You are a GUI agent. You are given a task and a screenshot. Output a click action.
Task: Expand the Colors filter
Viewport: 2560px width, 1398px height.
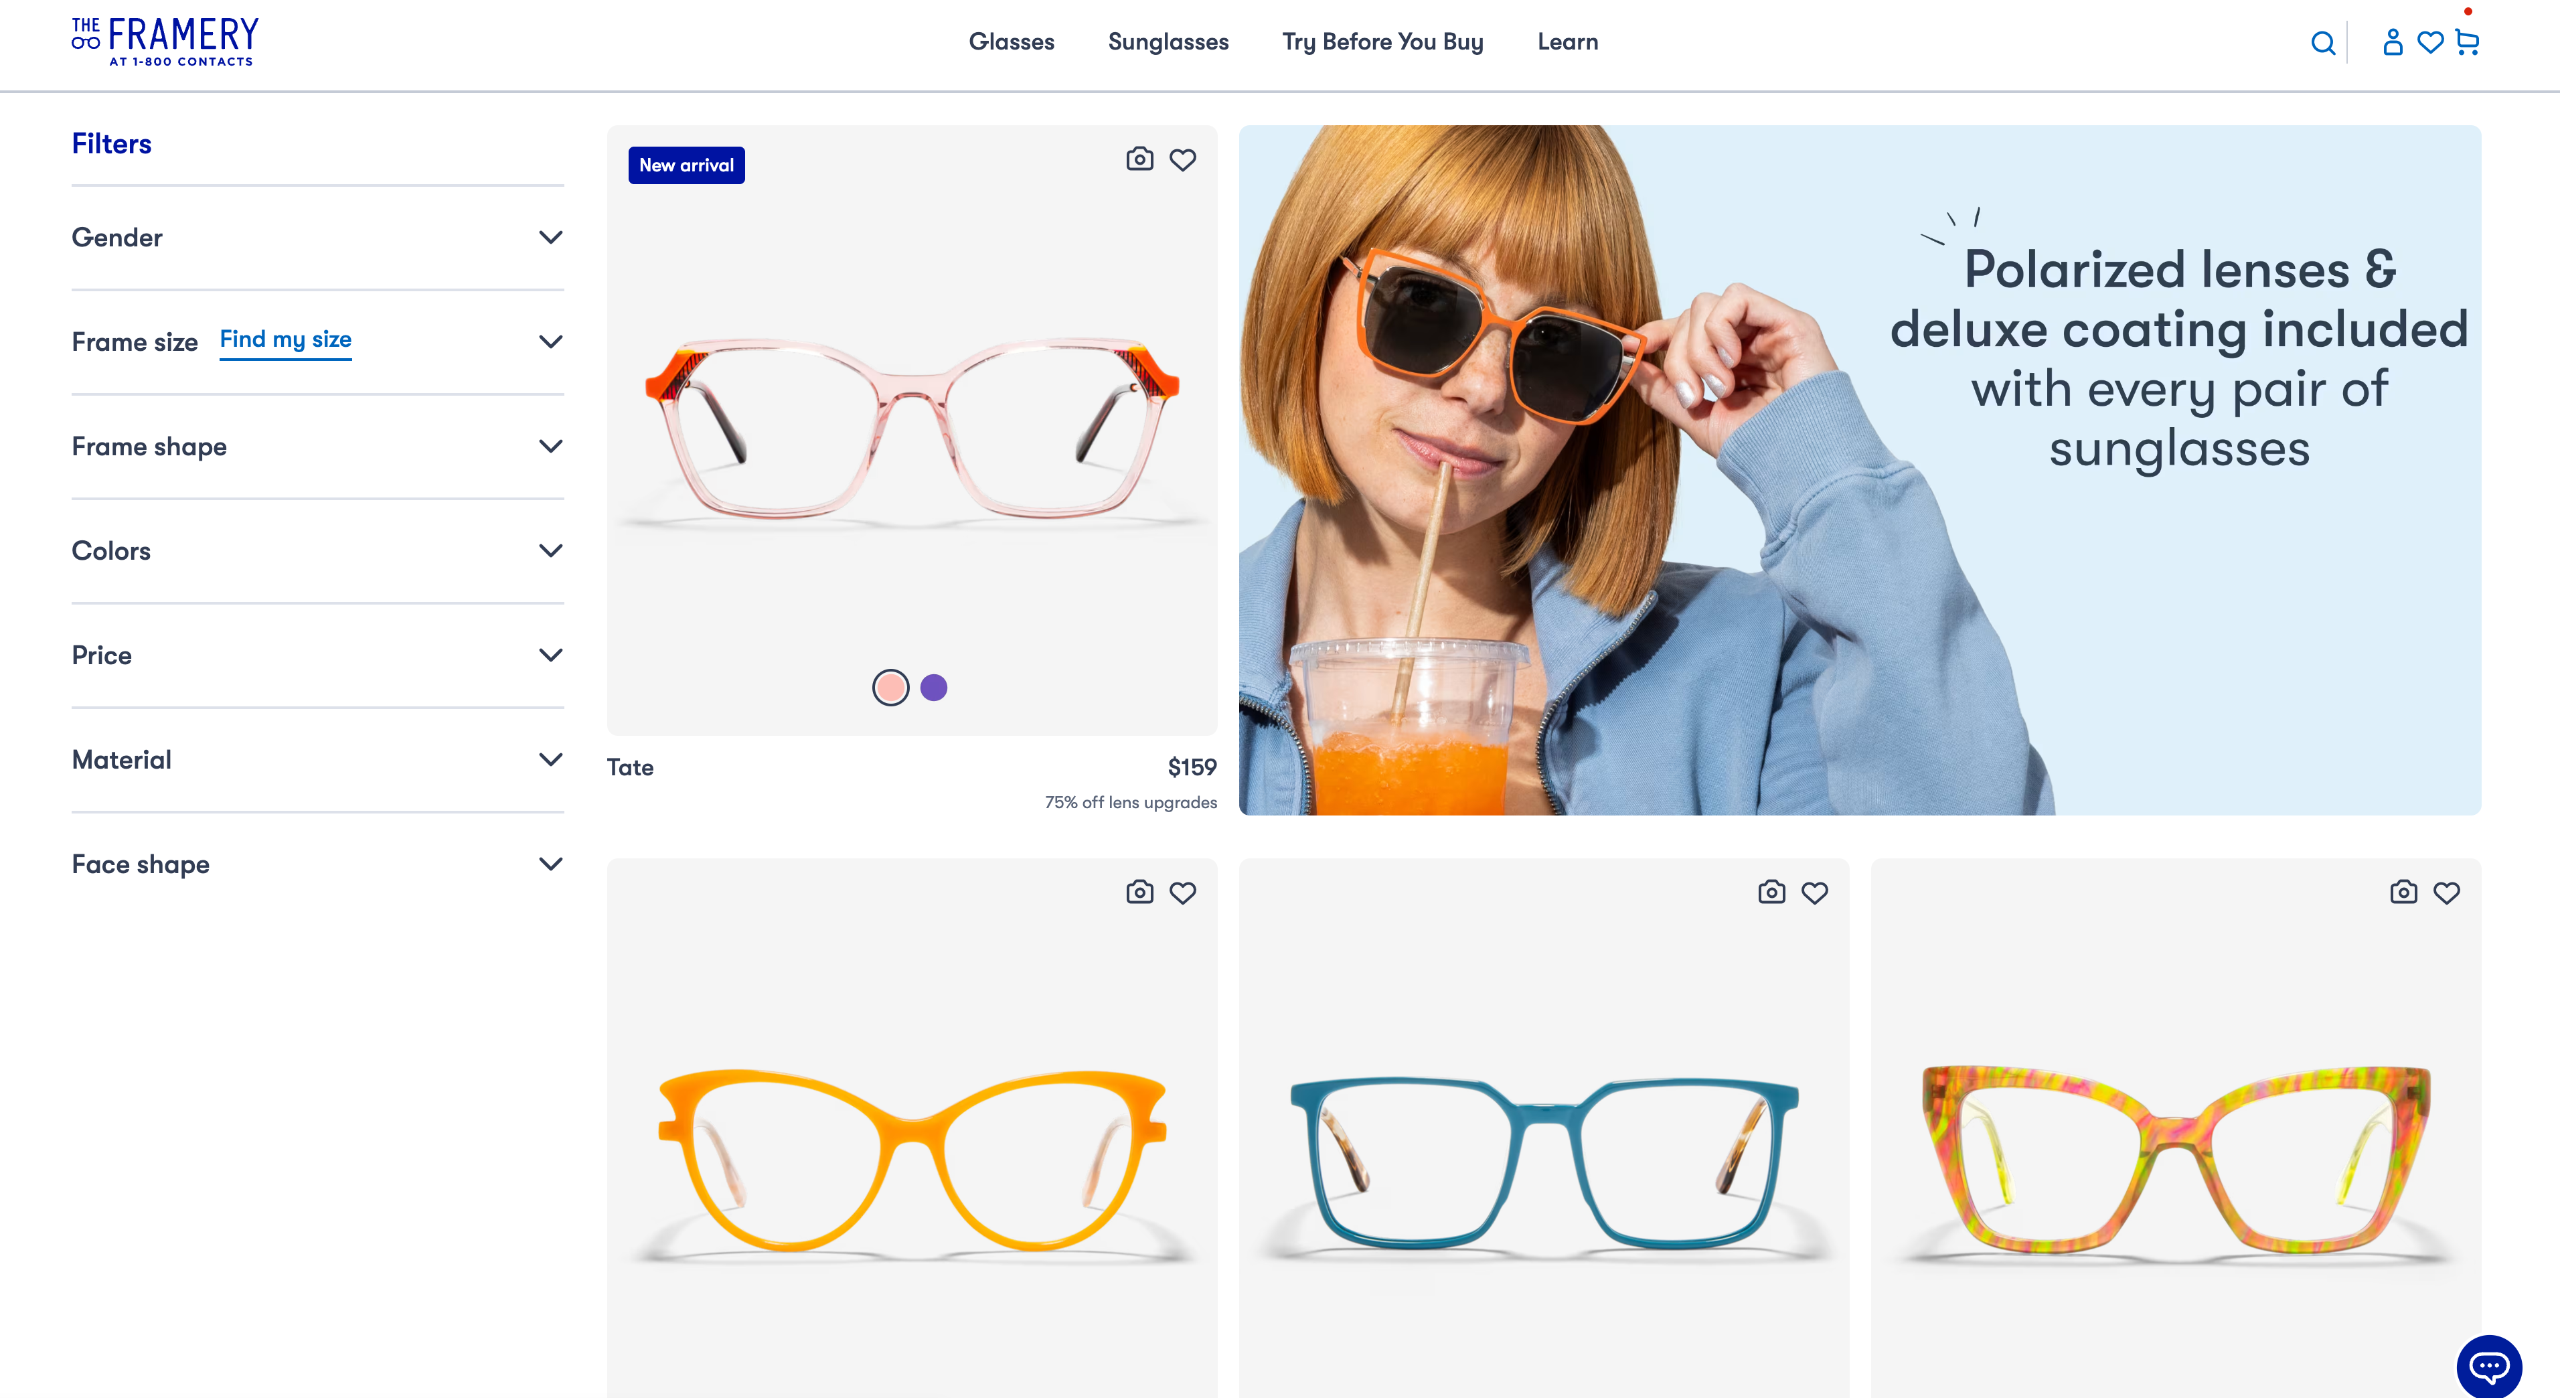coord(318,550)
